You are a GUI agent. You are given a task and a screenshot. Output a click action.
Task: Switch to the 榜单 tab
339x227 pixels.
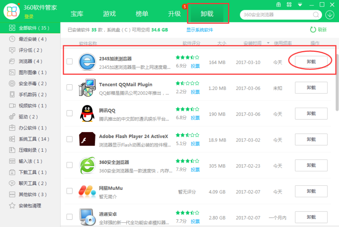click(142, 14)
